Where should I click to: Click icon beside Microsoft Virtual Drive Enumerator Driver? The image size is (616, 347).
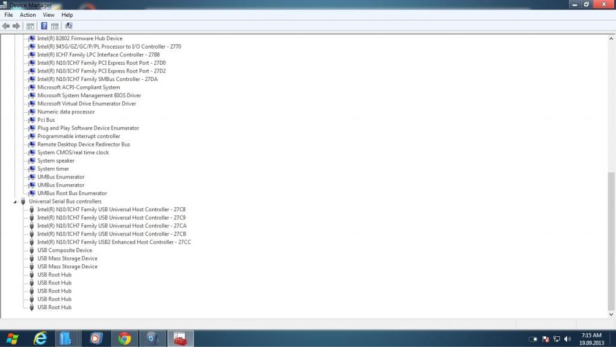click(x=31, y=103)
